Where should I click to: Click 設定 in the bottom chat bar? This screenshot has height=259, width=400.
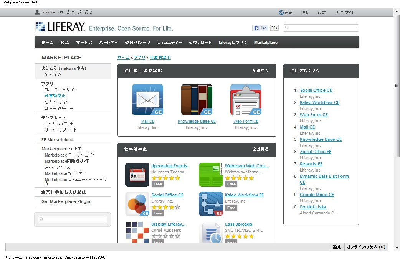click(x=337, y=247)
